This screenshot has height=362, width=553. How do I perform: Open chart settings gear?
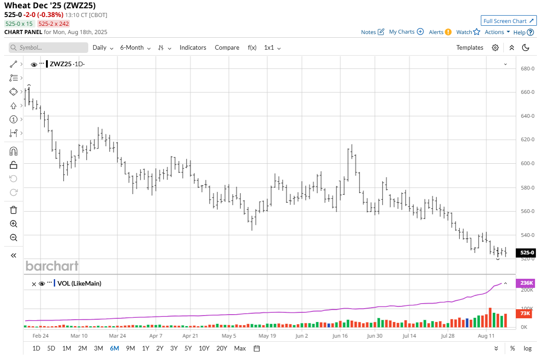point(495,47)
